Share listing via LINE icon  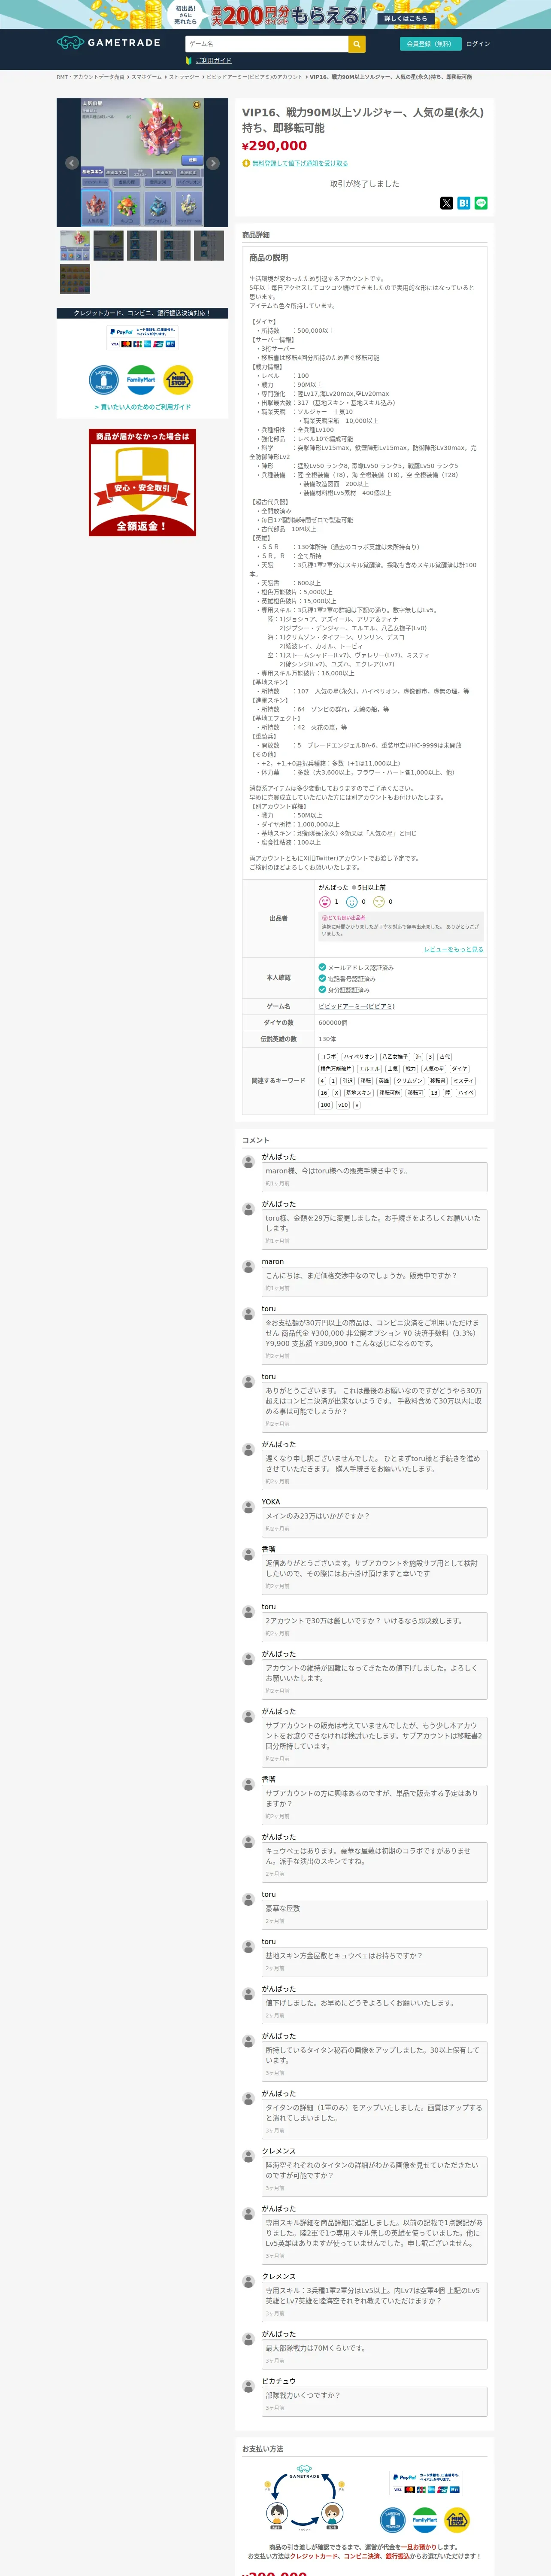481,203
